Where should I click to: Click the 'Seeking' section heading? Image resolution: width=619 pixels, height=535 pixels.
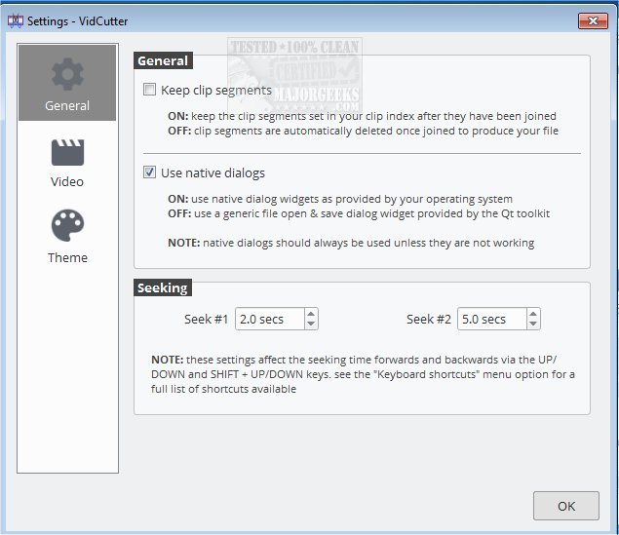coord(163,287)
